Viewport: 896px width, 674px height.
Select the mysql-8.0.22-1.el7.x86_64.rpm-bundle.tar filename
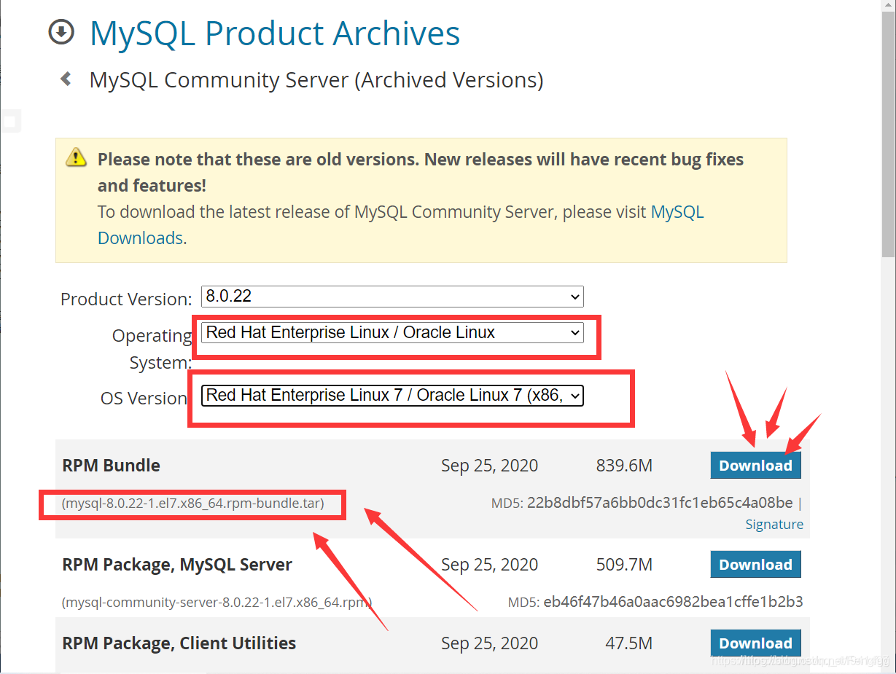[x=191, y=504]
